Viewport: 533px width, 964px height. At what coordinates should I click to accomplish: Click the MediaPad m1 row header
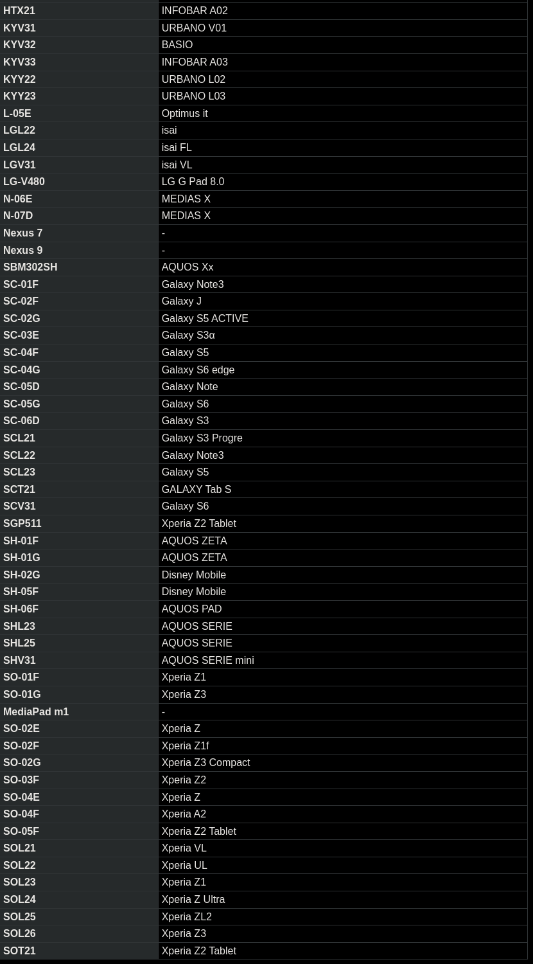click(35, 712)
